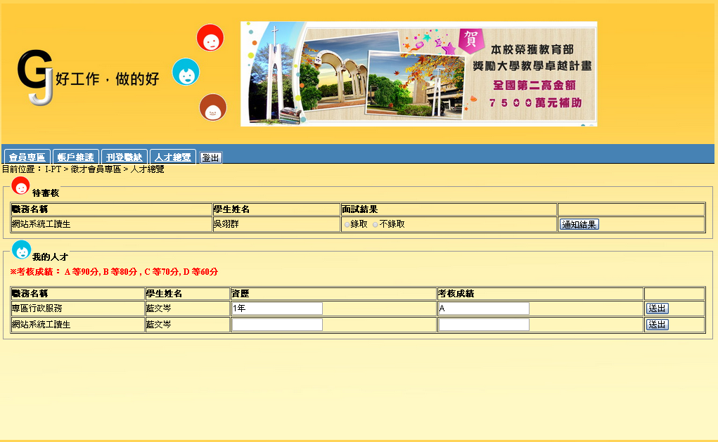Click the blue face icon beside 我的人才
Image resolution: width=718 pixels, height=442 pixels.
(x=22, y=250)
